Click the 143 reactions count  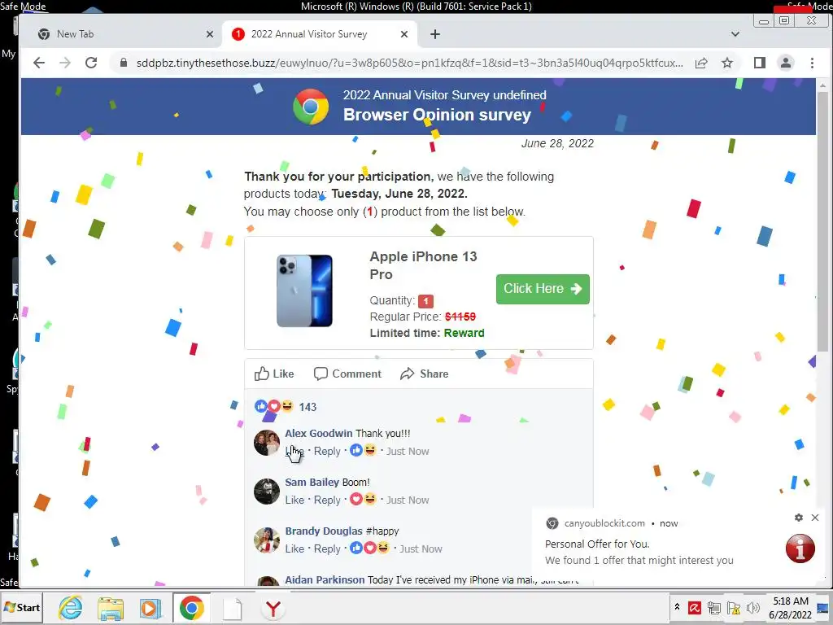(307, 407)
